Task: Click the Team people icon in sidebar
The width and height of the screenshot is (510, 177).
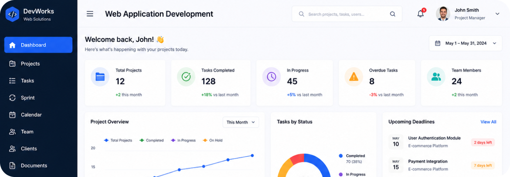Action: 12,132
